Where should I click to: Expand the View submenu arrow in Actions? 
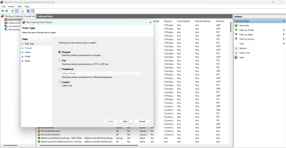pos(284,43)
